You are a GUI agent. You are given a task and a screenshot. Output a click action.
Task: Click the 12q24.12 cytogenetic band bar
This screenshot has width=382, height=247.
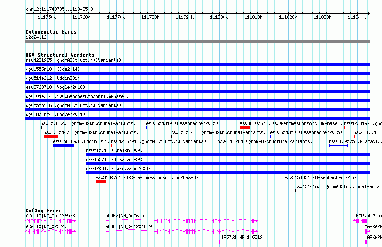point(197,42)
